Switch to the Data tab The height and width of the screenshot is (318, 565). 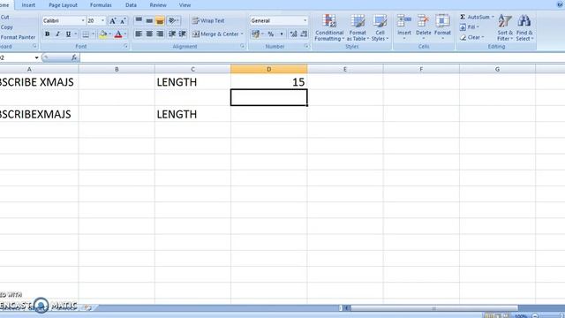tap(131, 5)
